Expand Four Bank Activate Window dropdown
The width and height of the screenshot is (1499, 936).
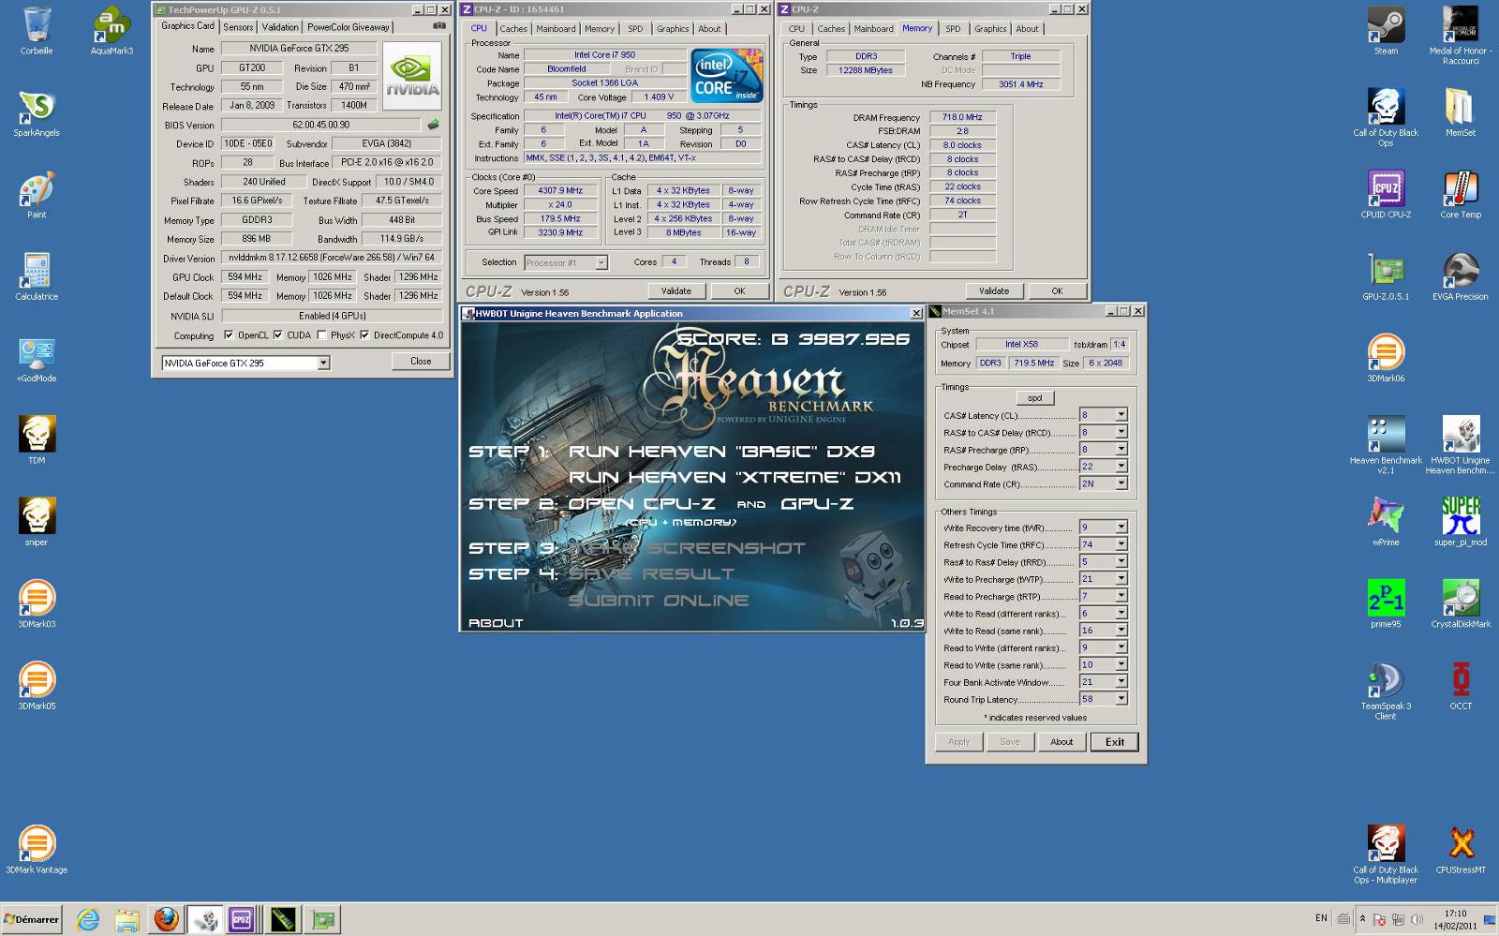click(x=1121, y=682)
